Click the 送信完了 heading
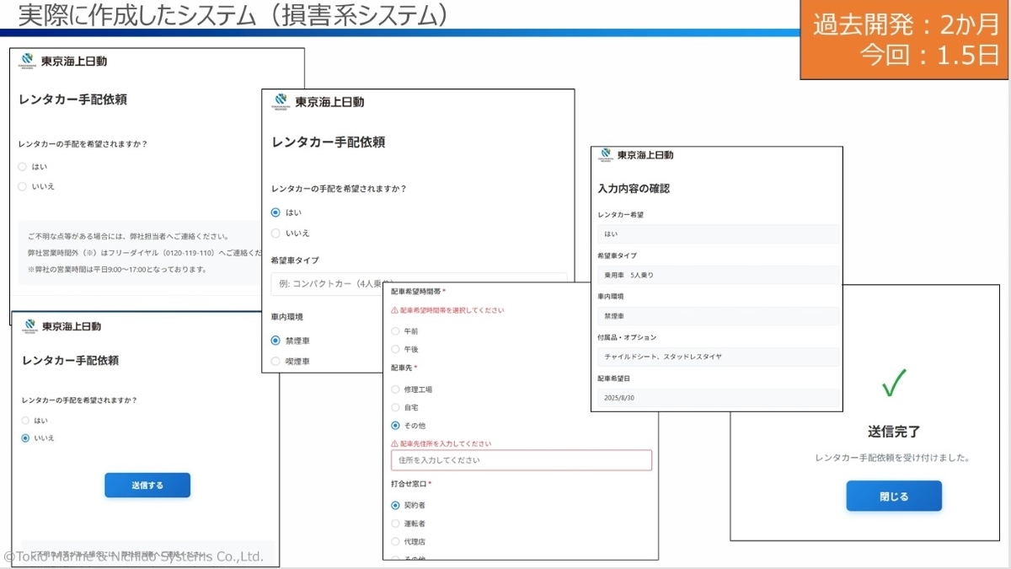 894,432
